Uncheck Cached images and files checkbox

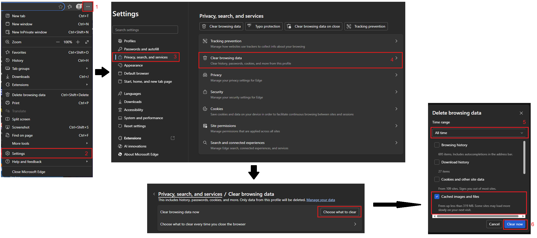437,197
